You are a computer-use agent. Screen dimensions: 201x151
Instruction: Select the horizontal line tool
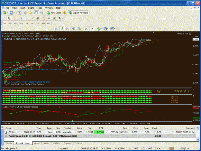point(27,18)
